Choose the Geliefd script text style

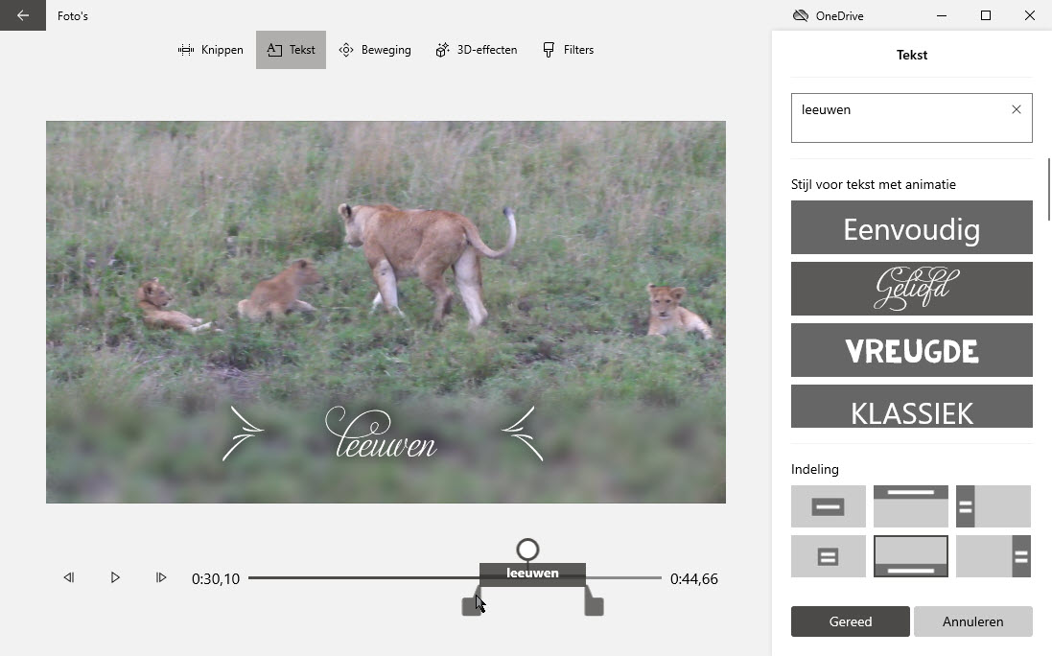[x=912, y=289]
